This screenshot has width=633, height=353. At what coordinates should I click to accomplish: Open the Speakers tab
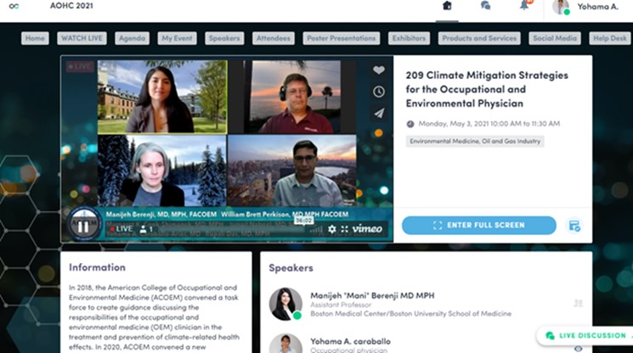[224, 38]
